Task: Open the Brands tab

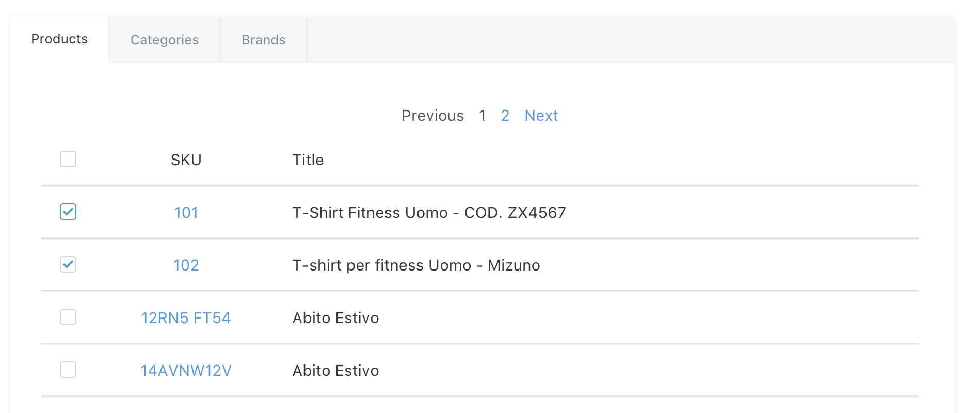Action: click(263, 40)
